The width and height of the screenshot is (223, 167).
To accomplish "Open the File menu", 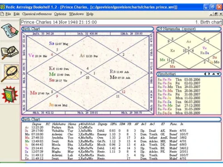I will click(8, 14).
